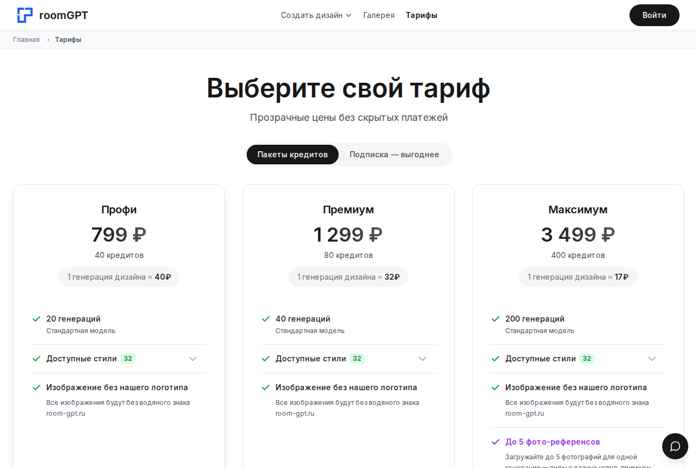Image resolution: width=697 pixels, height=468 pixels.
Task: Click the 799 ₽ price in Профи
Action: point(119,235)
